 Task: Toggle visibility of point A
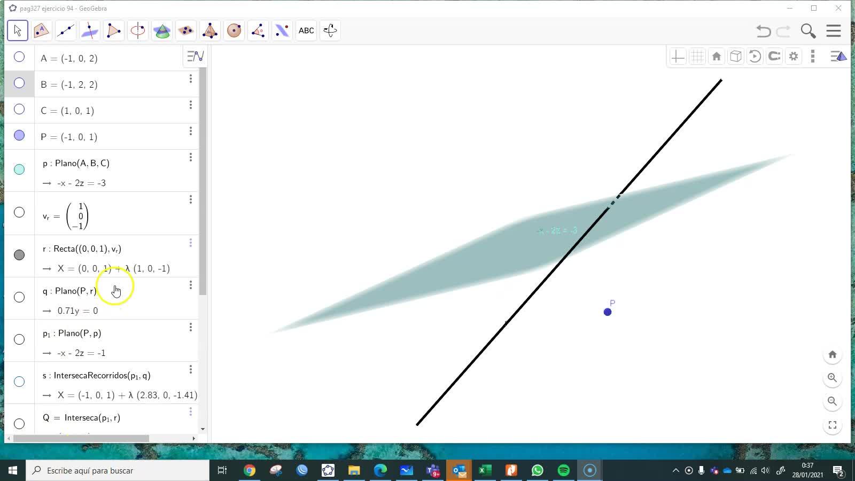[19, 57]
